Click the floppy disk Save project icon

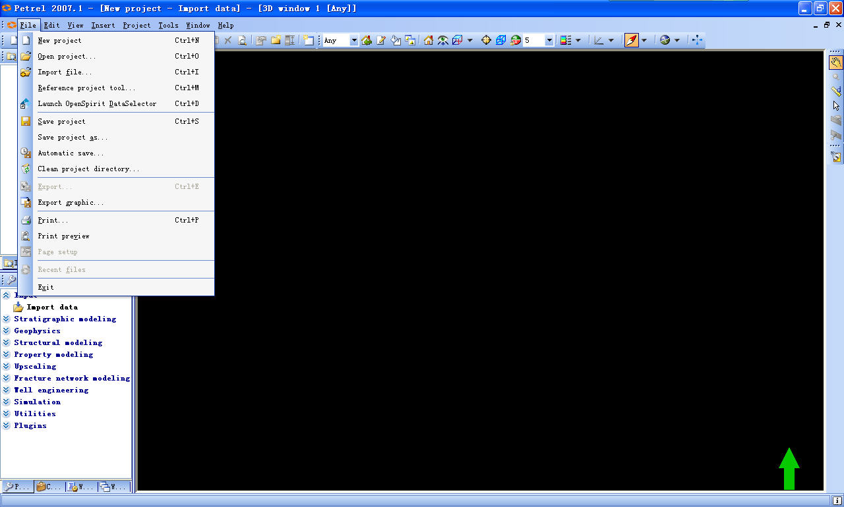[26, 121]
